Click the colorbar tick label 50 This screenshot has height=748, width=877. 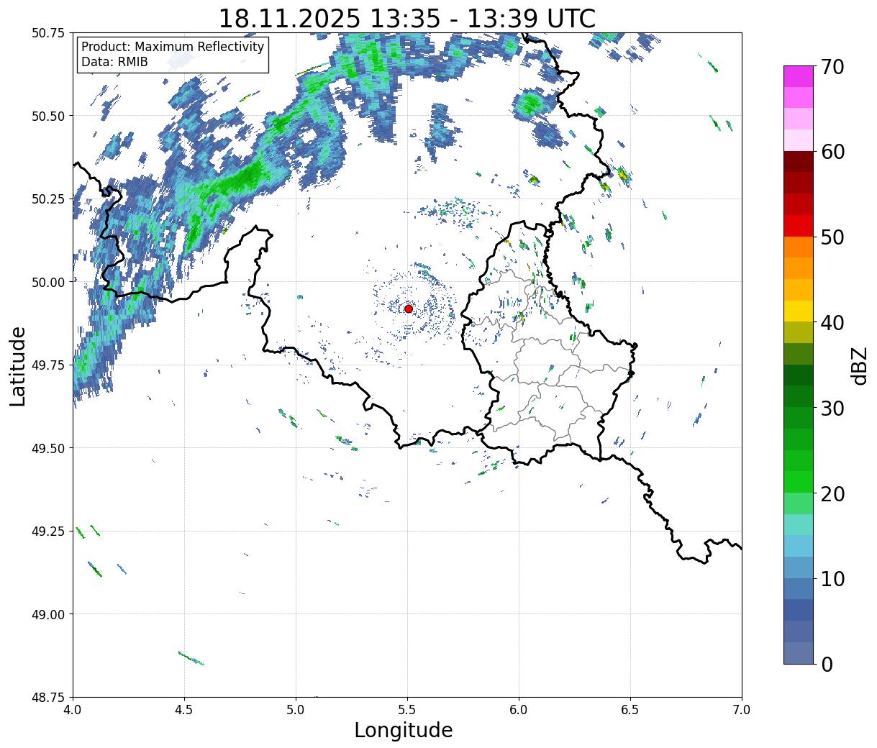click(x=832, y=237)
